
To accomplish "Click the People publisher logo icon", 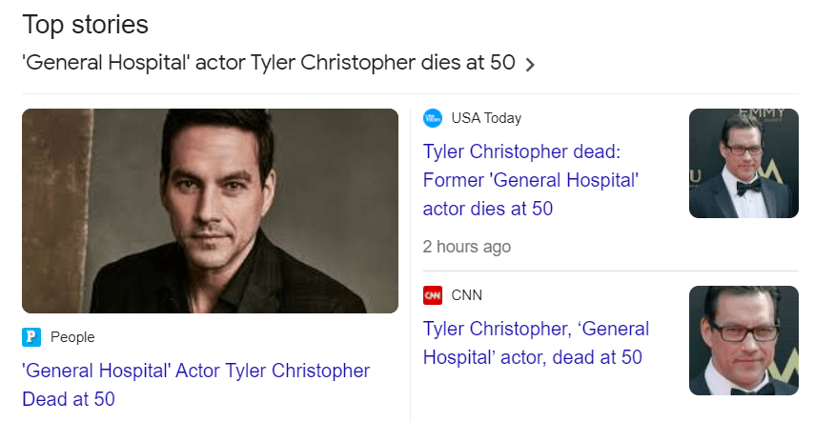I will 31,336.
